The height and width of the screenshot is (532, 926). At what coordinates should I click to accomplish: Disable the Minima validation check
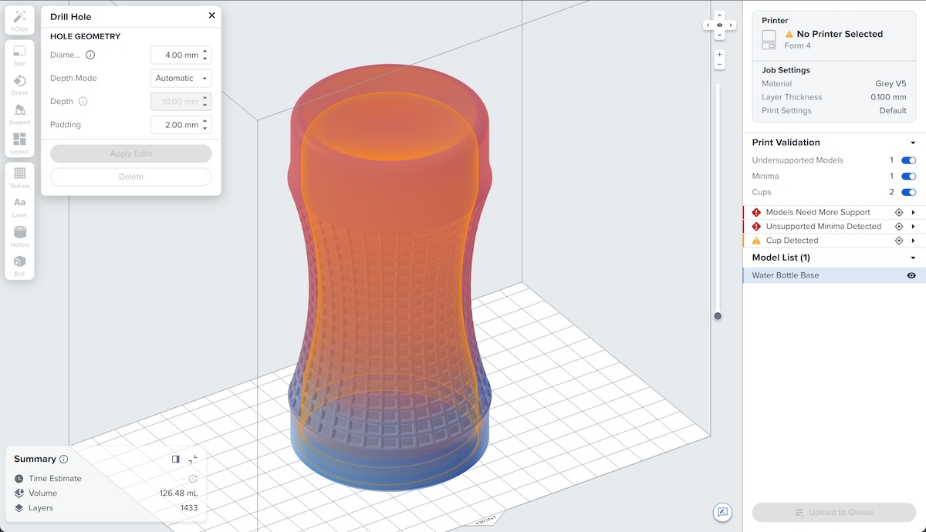[x=907, y=176]
